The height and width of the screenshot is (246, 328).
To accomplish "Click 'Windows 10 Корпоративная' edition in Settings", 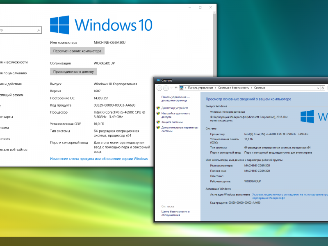I will 115,84.
